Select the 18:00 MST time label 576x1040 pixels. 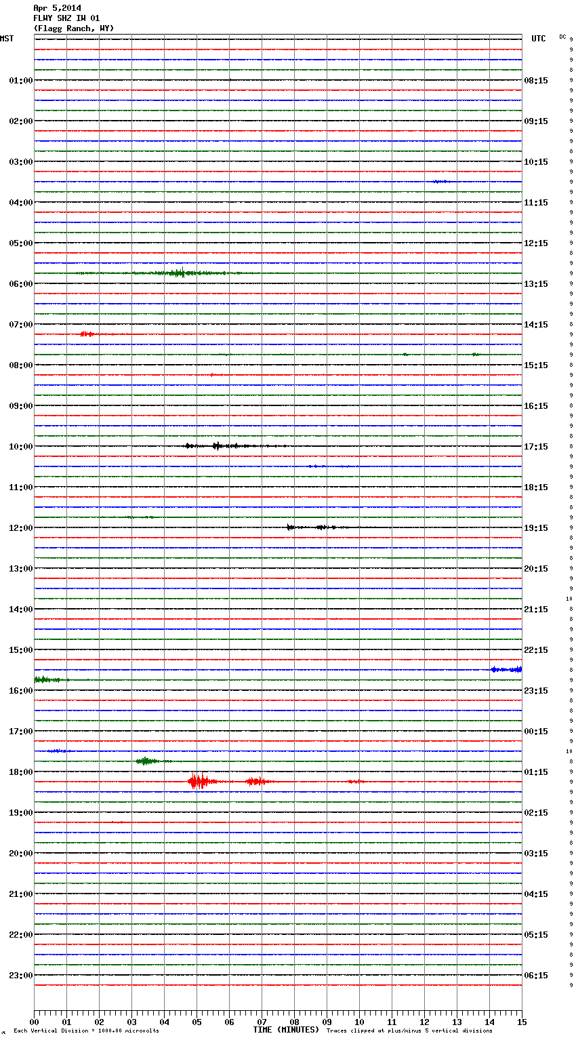(21, 772)
